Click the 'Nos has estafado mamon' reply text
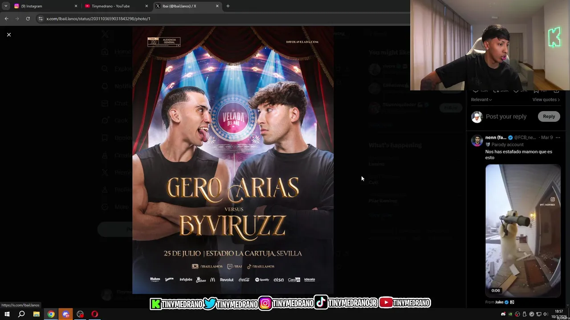570x320 pixels. [519, 155]
